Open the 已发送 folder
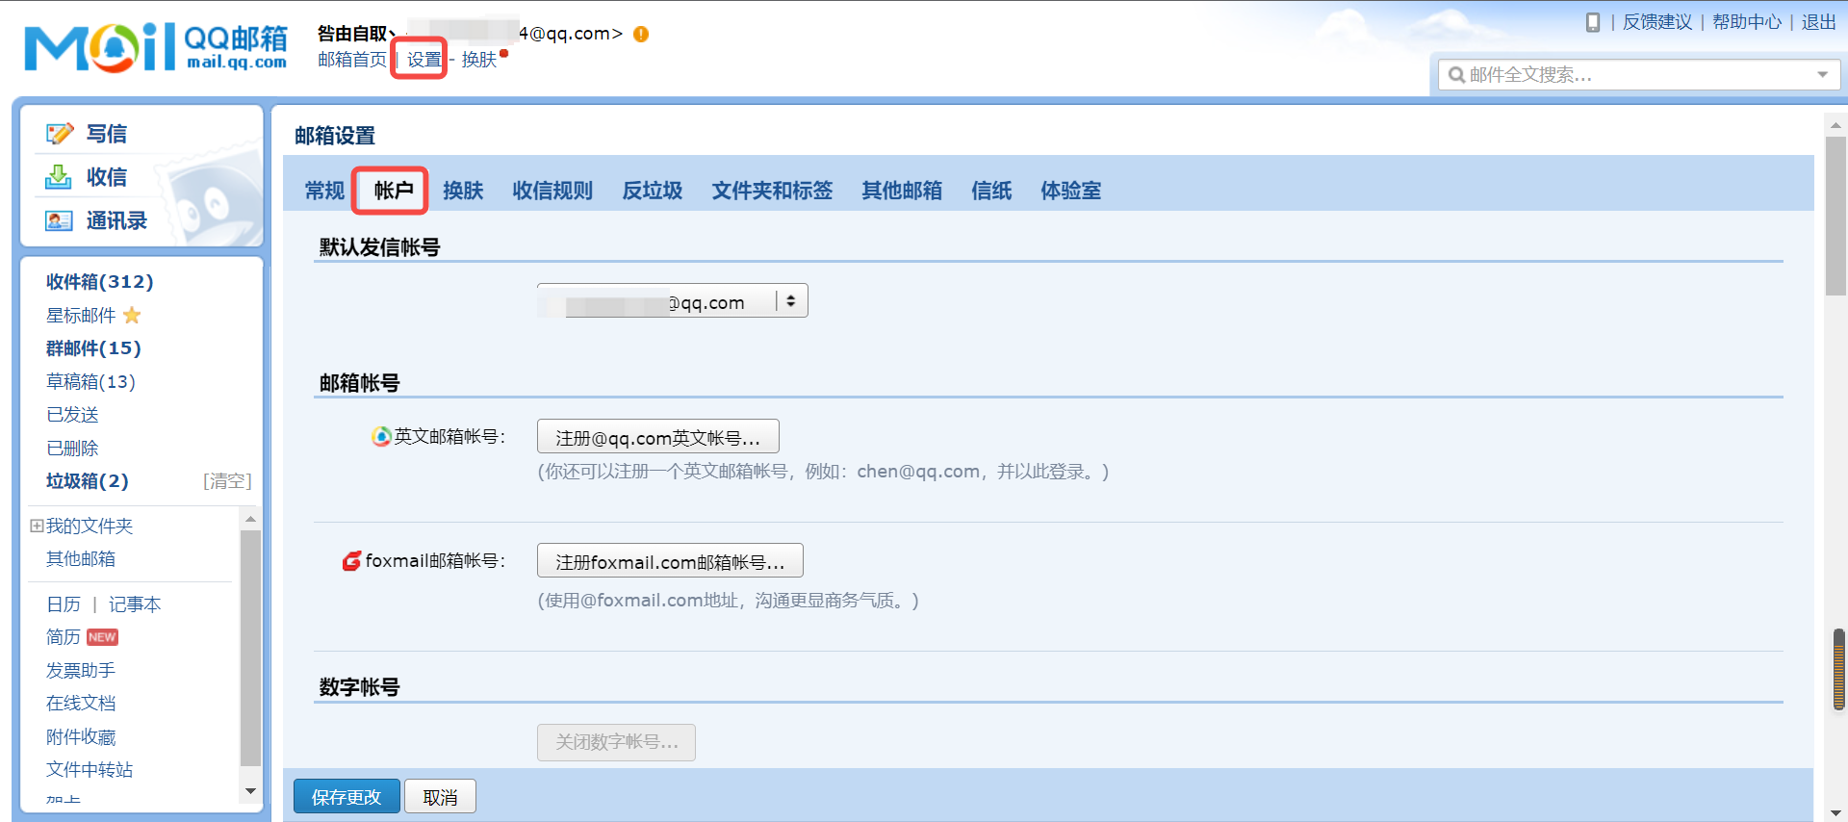 [72, 414]
